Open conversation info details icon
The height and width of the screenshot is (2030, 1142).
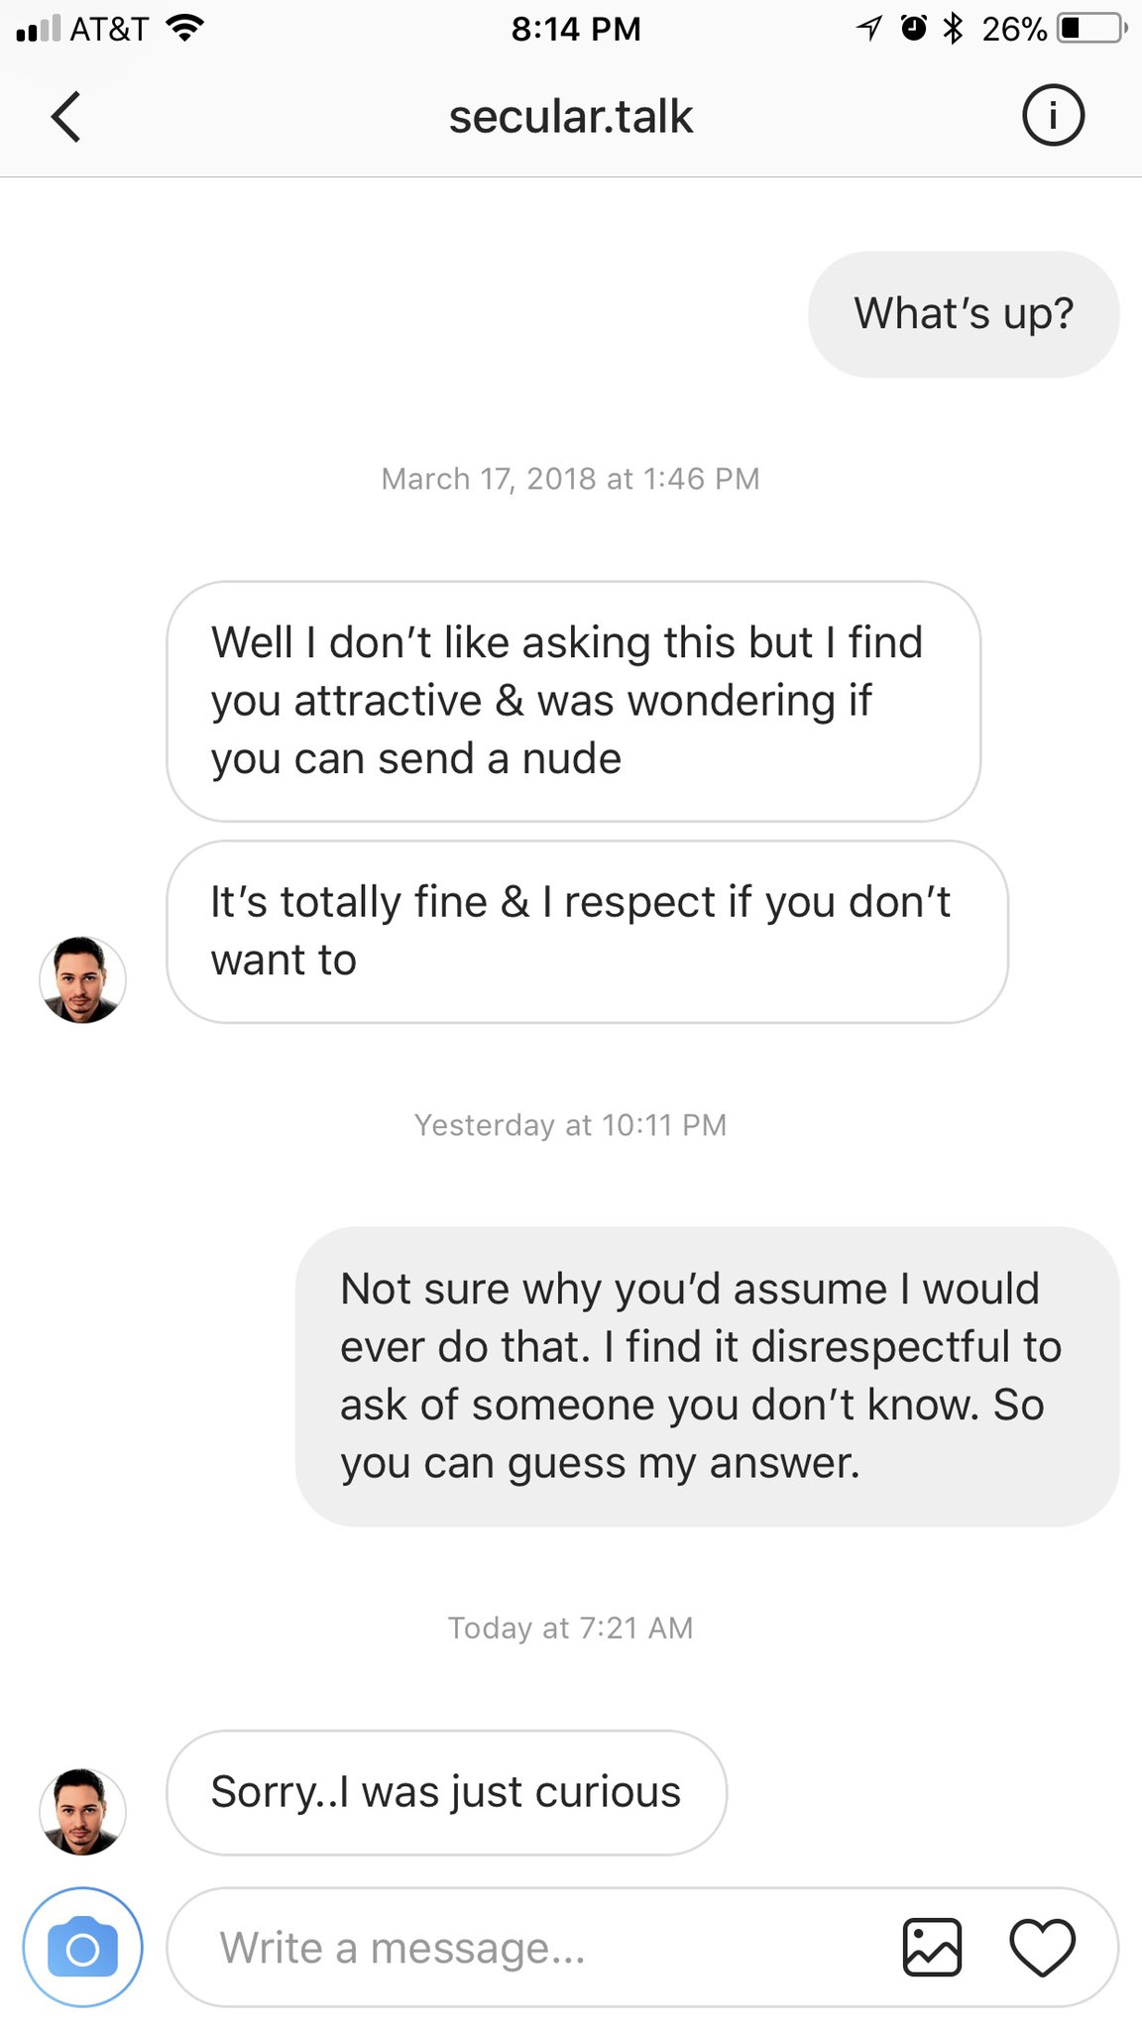pos(1053,116)
